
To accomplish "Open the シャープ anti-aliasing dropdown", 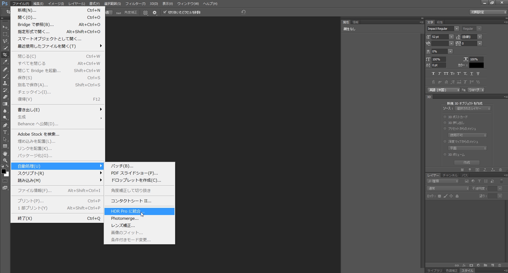I will click(x=476, y=90).
